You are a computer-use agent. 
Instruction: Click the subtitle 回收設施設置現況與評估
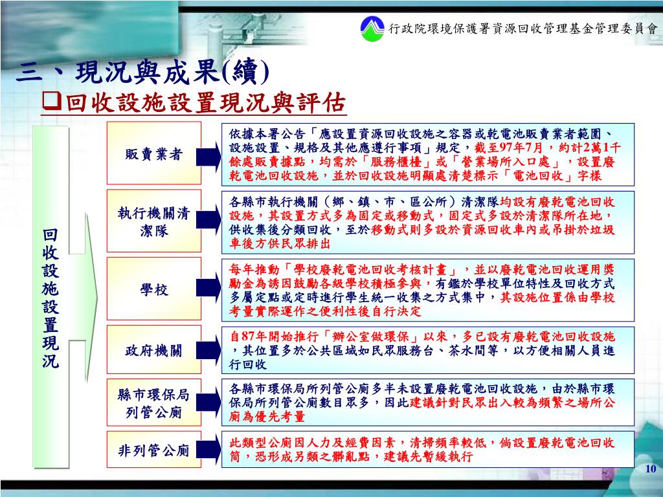(x=206, y=102)
